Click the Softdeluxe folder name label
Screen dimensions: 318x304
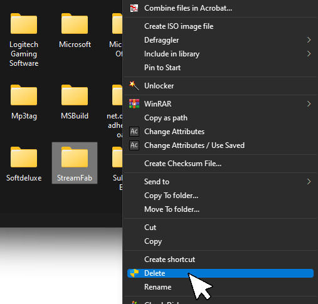pos(24,178)
